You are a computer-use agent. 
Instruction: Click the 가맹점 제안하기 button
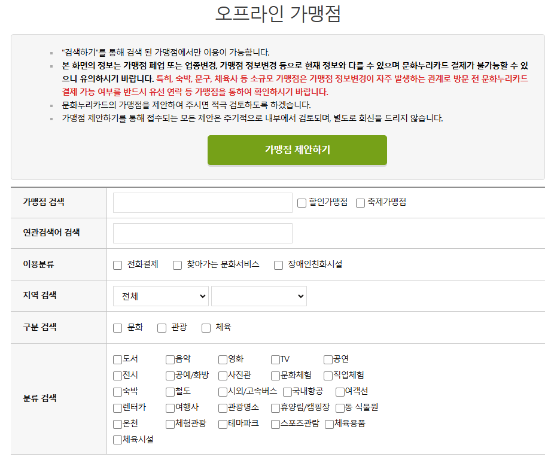(297, 151)
